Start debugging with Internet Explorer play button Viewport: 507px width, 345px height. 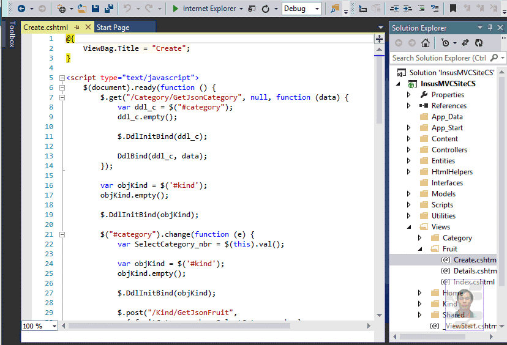(x=176, y=9)
